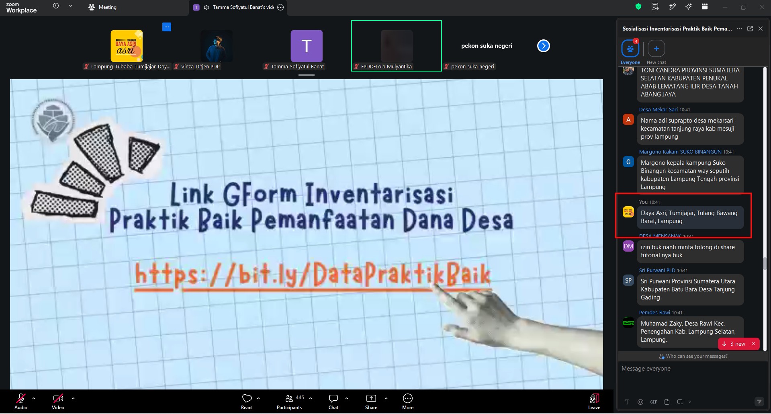This screenshot has height=414, width=771.
Task: Open the meeting info icon near Zoom Workplace
Action: pyautogui.click(x=56, y=6)
